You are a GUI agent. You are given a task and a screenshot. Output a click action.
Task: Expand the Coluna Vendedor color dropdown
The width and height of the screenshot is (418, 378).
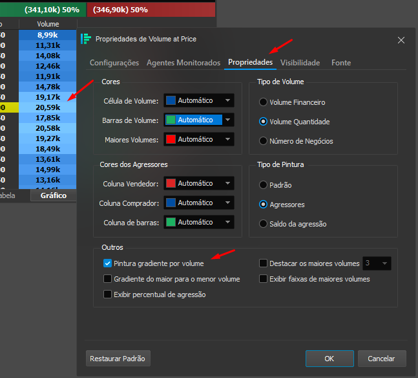(227, 183)
